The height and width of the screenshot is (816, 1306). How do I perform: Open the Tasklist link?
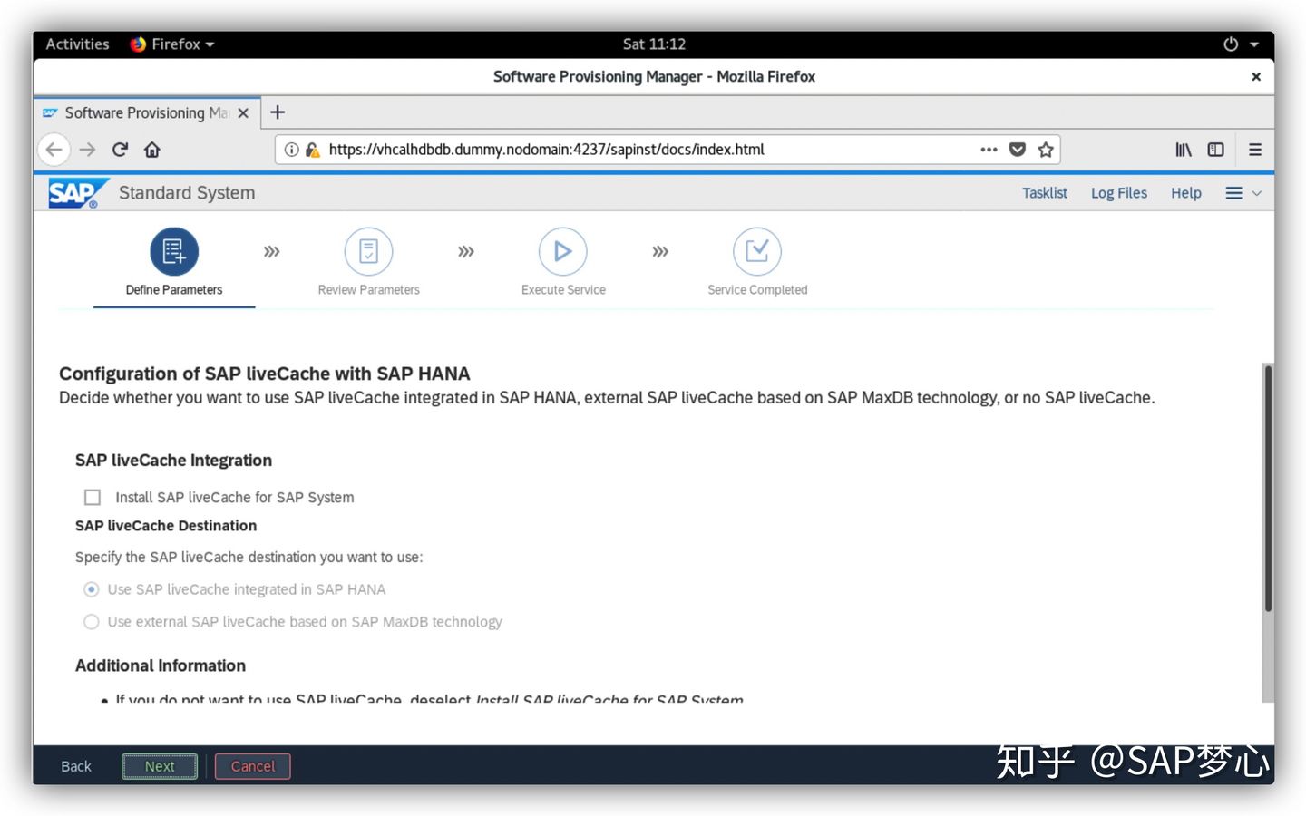coord(1045,193)
